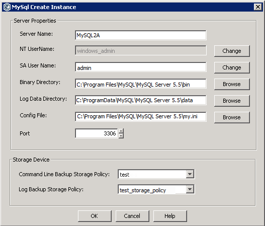265x226 pixels.
Task: Click the Config File path field
Action: tap(141, 117)
